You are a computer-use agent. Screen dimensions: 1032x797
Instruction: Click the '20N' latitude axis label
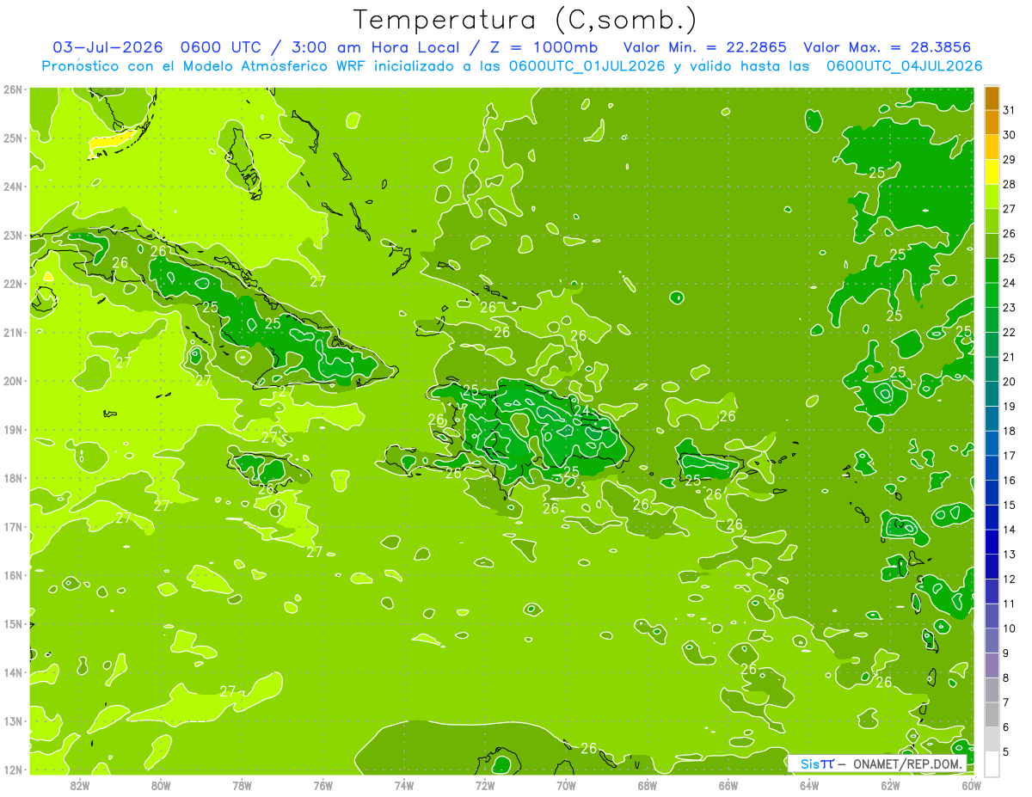coord(12,381)
